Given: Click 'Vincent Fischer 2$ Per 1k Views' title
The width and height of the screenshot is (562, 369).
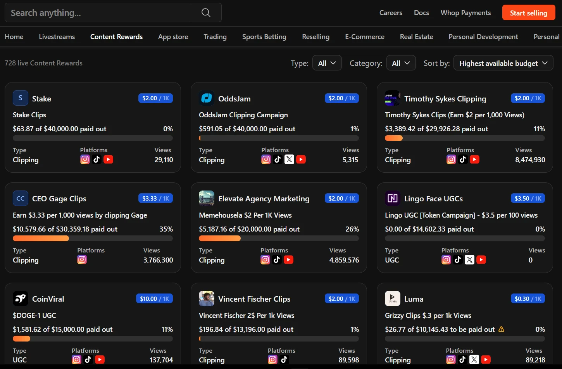Looking at the screenshot, I should pos(247,316).
